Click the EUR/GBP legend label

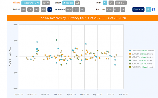click(x=136, y=54)
